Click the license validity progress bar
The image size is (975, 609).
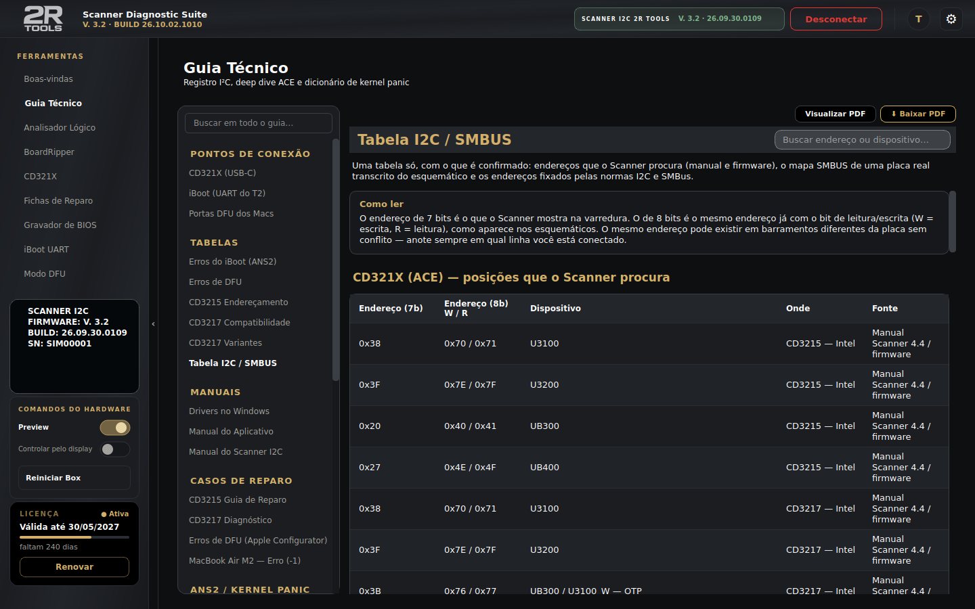pyautogui.click(x=74, y=537)
